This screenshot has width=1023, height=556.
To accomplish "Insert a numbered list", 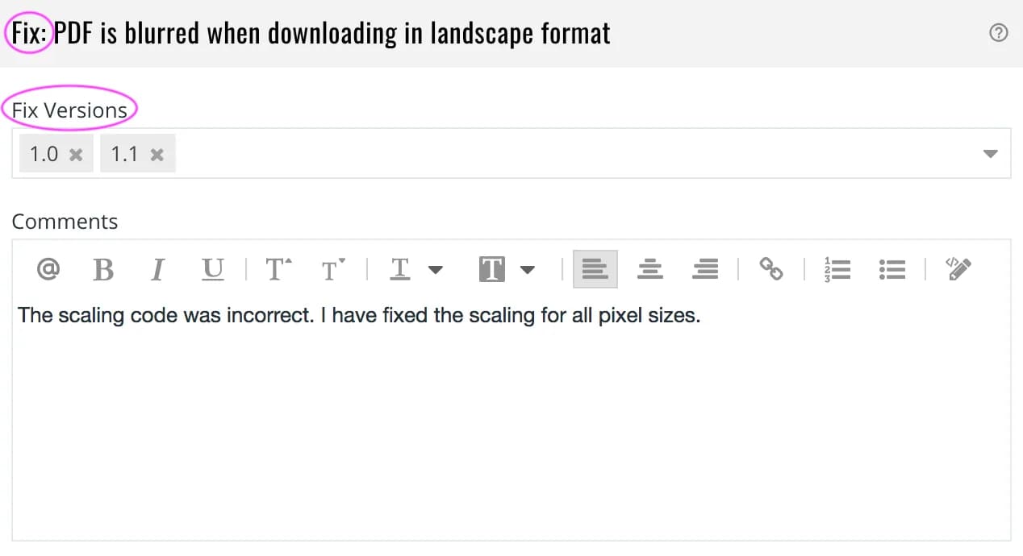I will pos(837,269).
